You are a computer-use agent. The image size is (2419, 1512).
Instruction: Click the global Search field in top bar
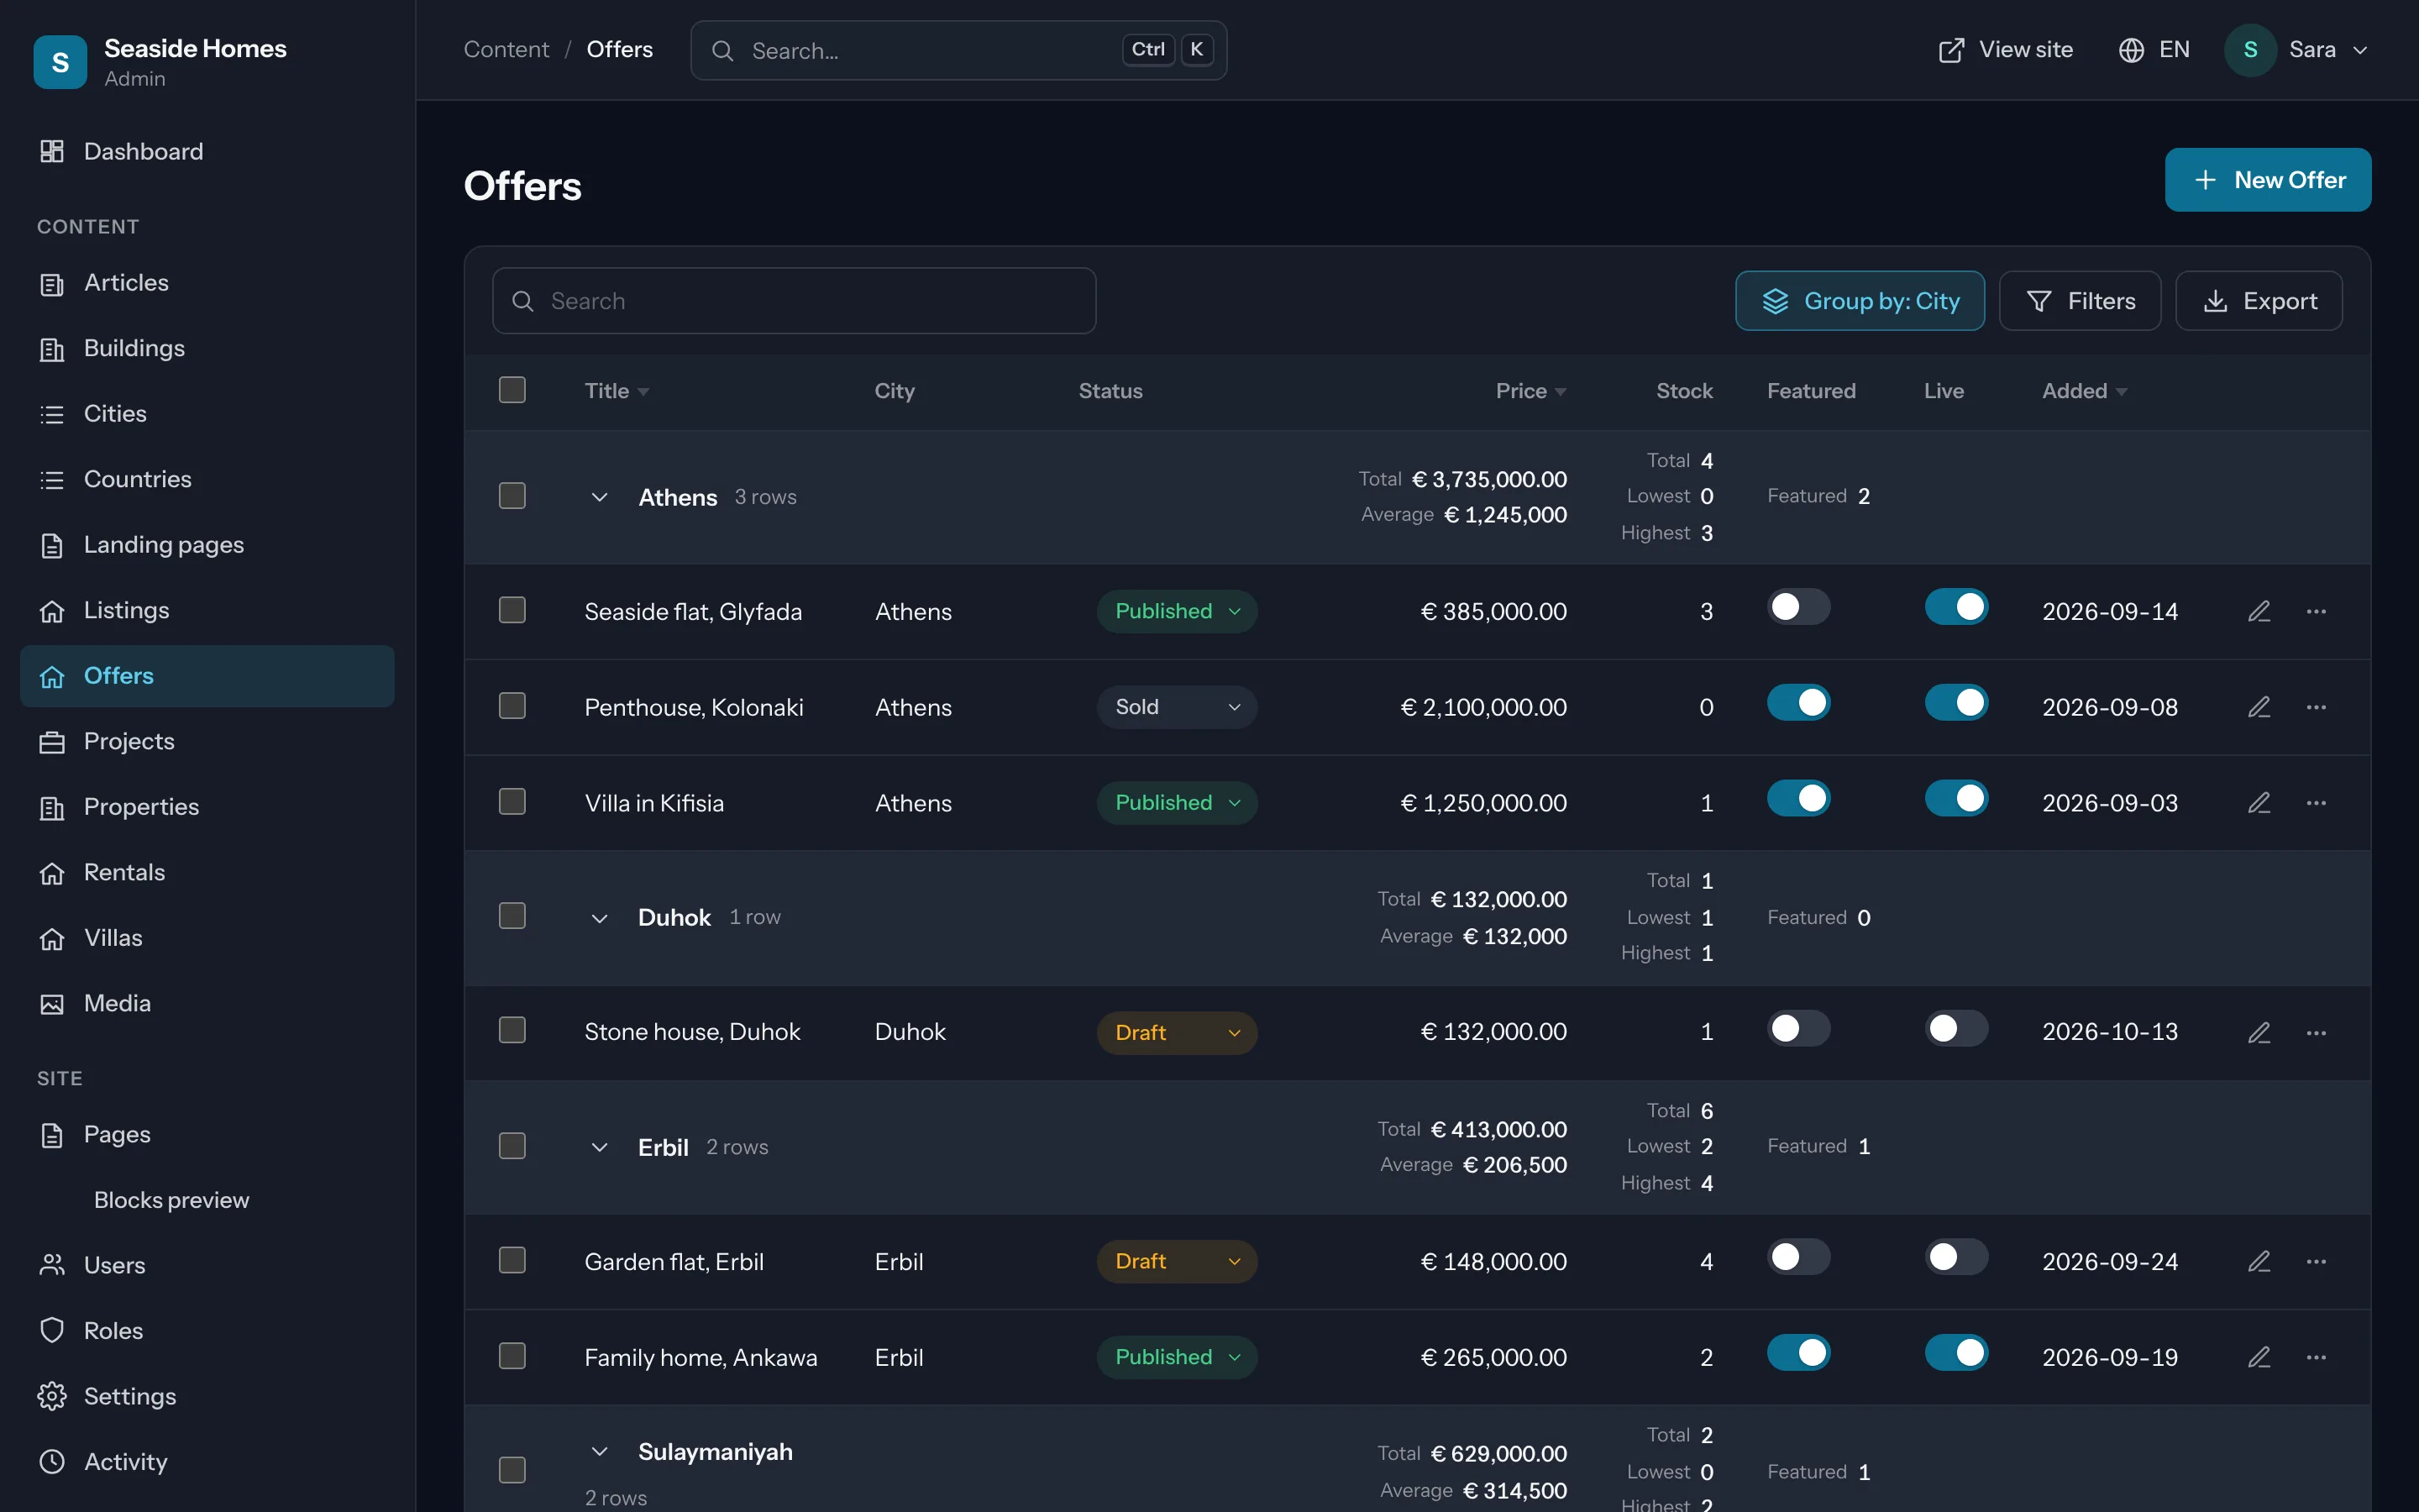coord(958,50)
